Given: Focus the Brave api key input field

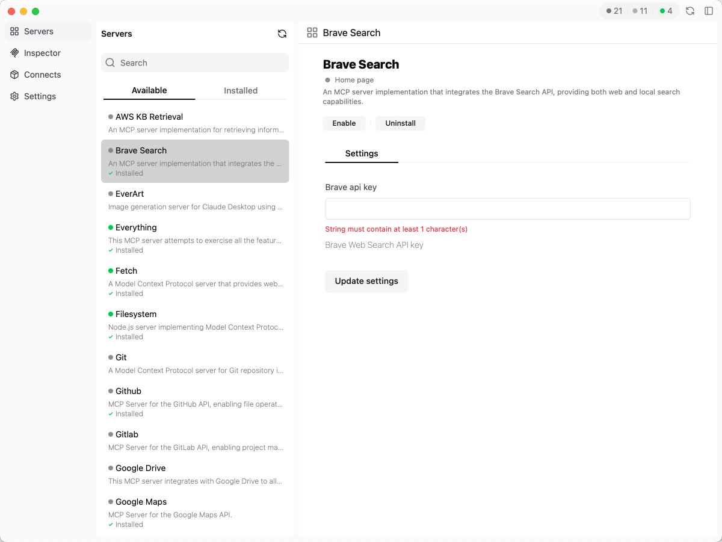Looking at the screenshot, I should 508,209.
